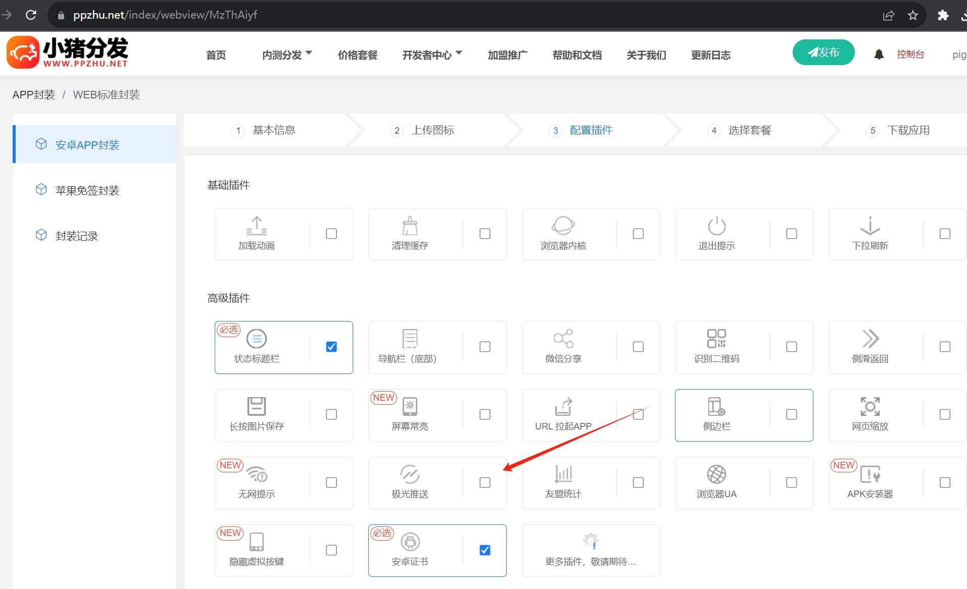Click the 退出提示 power icon
967x589 pixels.
pos(716,226)
